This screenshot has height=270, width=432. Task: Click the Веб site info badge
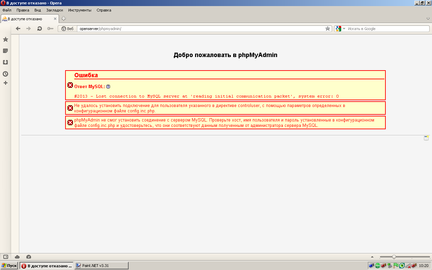point(67,29)
